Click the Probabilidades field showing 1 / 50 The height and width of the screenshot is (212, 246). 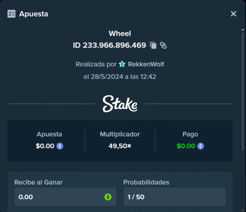coord(175,197)
